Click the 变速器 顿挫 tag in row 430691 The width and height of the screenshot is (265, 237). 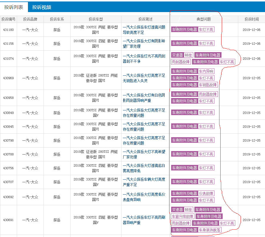click(182, 210)
